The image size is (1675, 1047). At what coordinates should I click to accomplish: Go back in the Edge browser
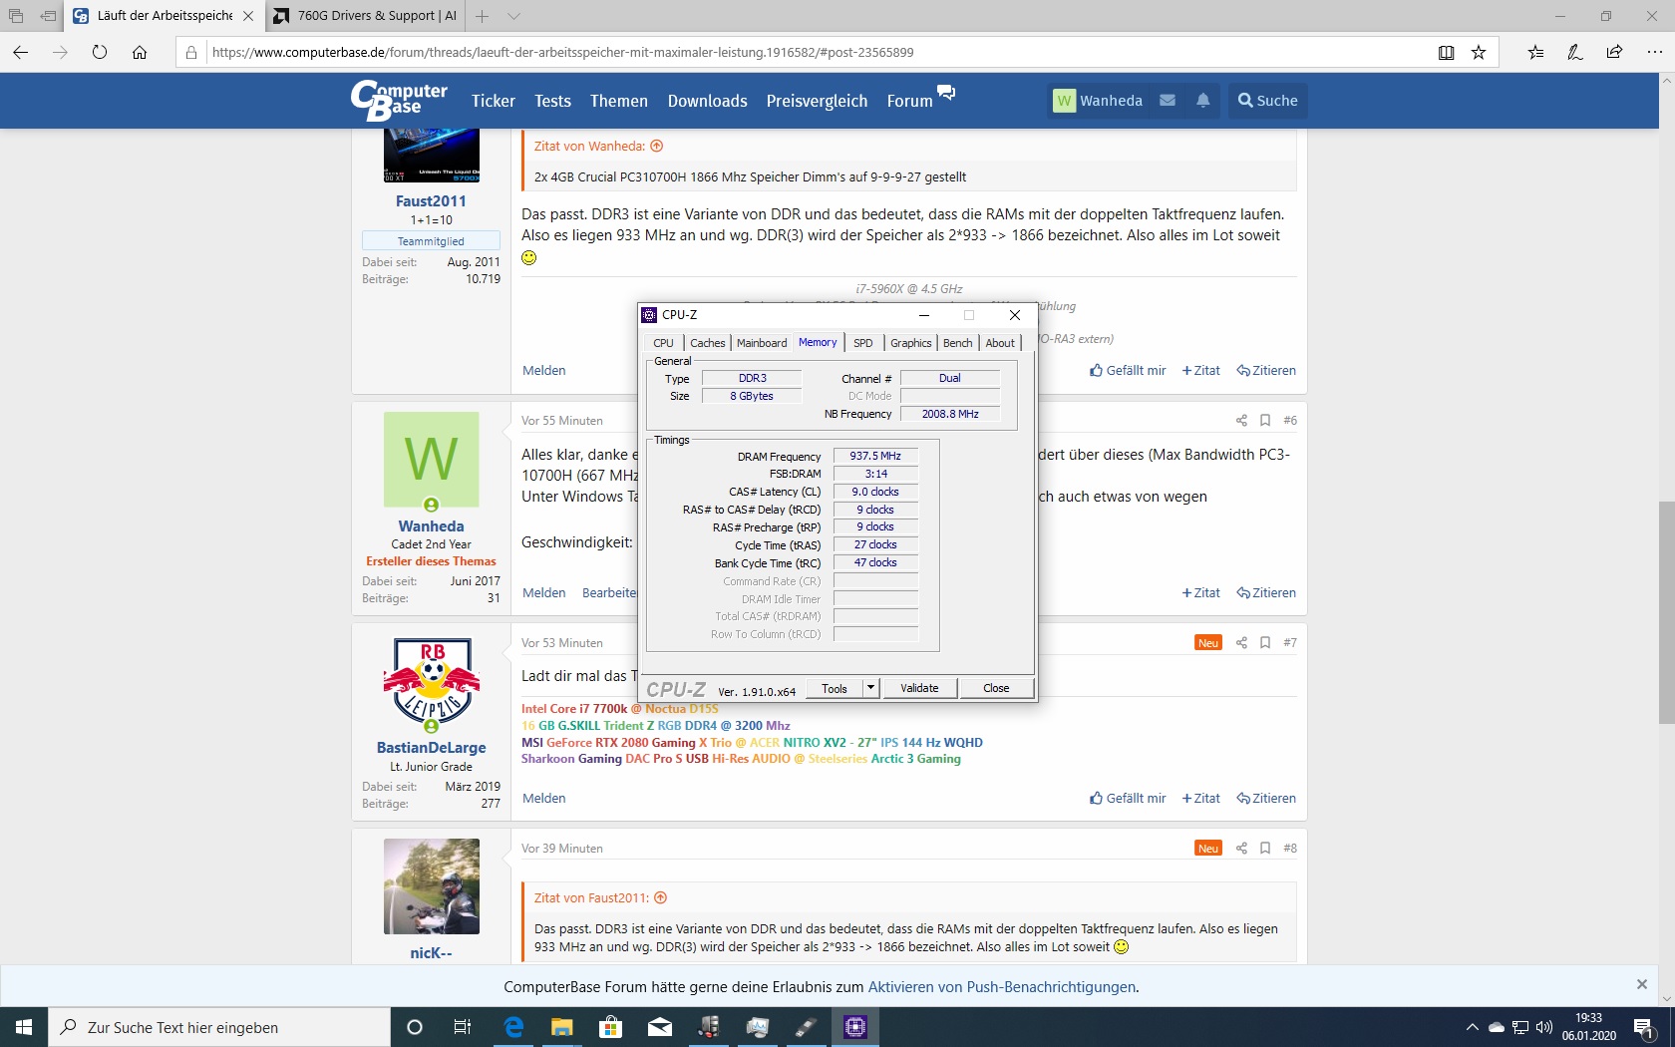tap(20, 52)
